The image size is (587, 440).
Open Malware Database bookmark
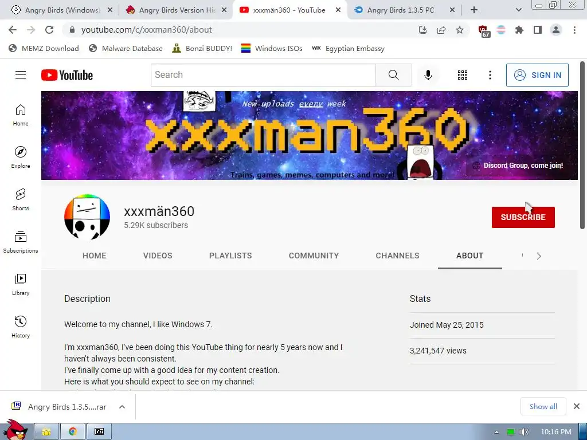point(126,49)
